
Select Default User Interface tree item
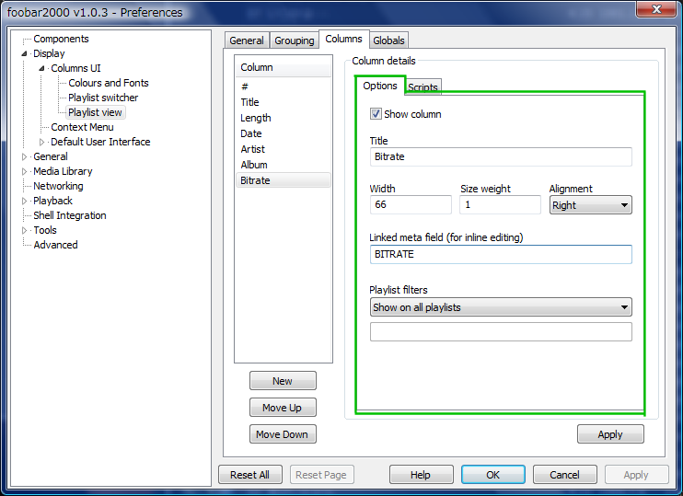point(100,142)
